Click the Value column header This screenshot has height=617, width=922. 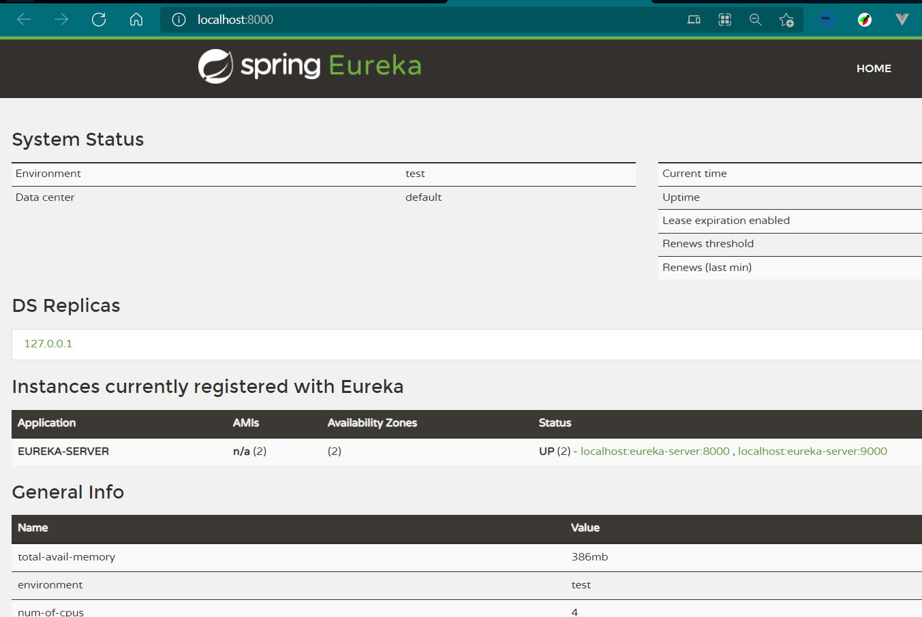coord(585,528)
